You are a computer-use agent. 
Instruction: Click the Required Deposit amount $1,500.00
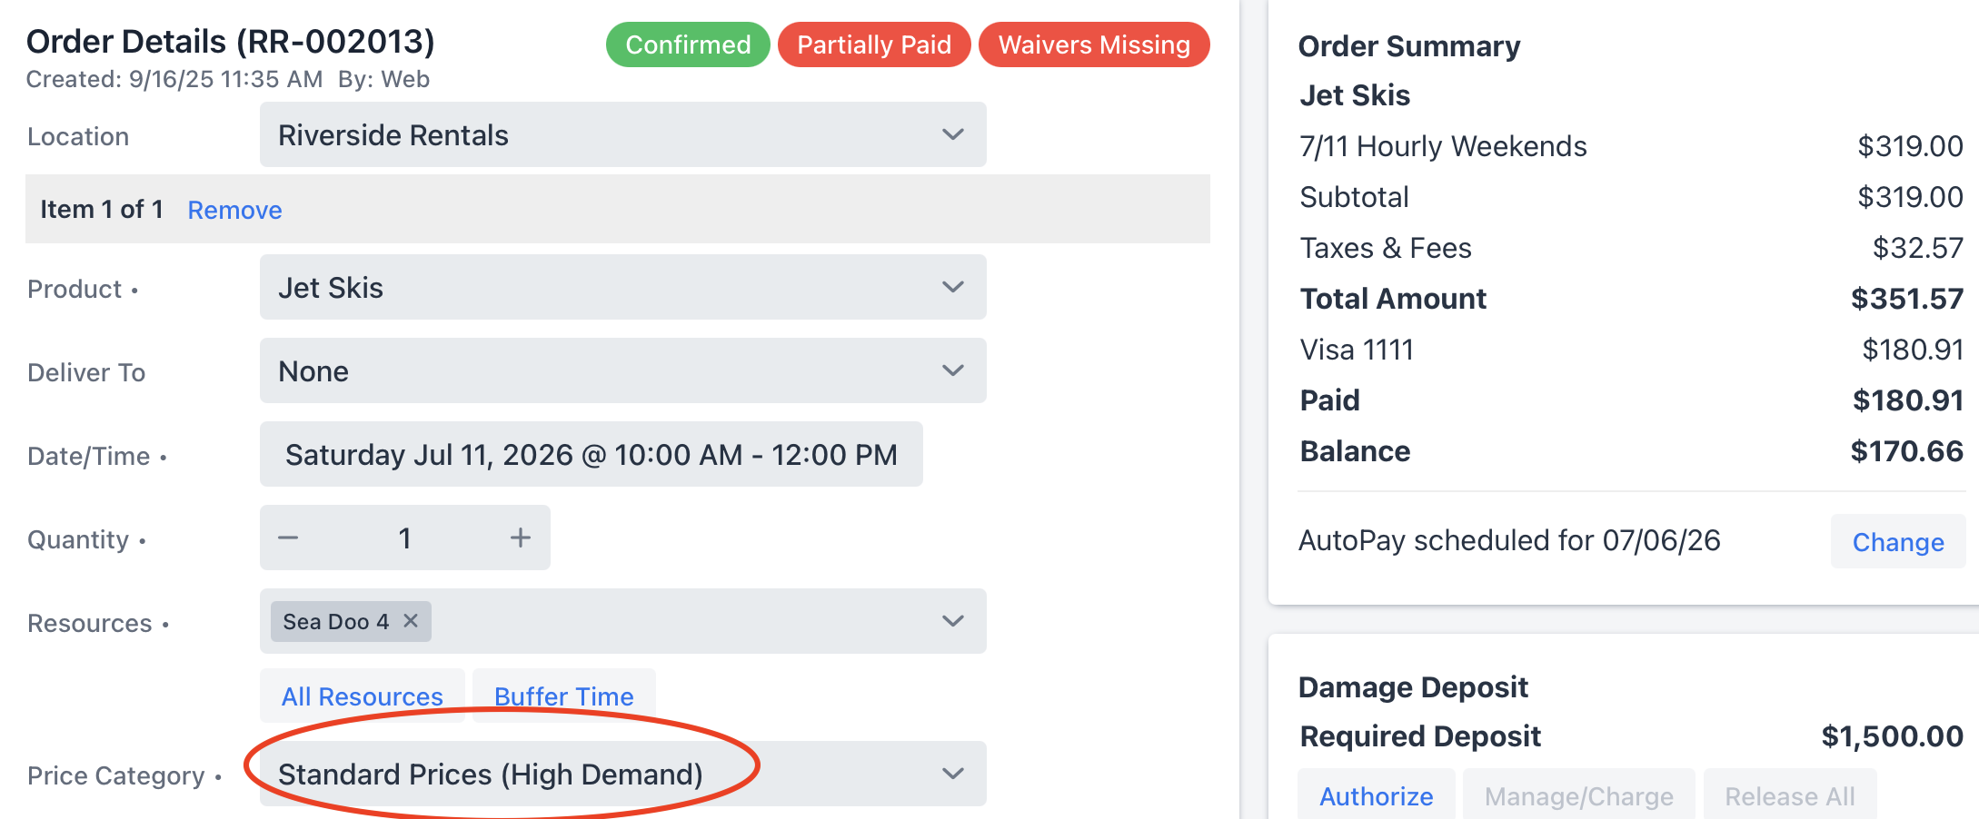tap(1892, 736)
